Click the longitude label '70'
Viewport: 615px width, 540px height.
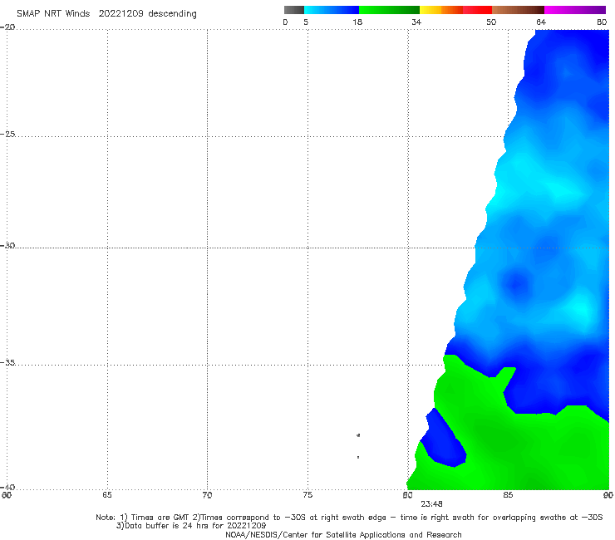[x=207, y=495]
